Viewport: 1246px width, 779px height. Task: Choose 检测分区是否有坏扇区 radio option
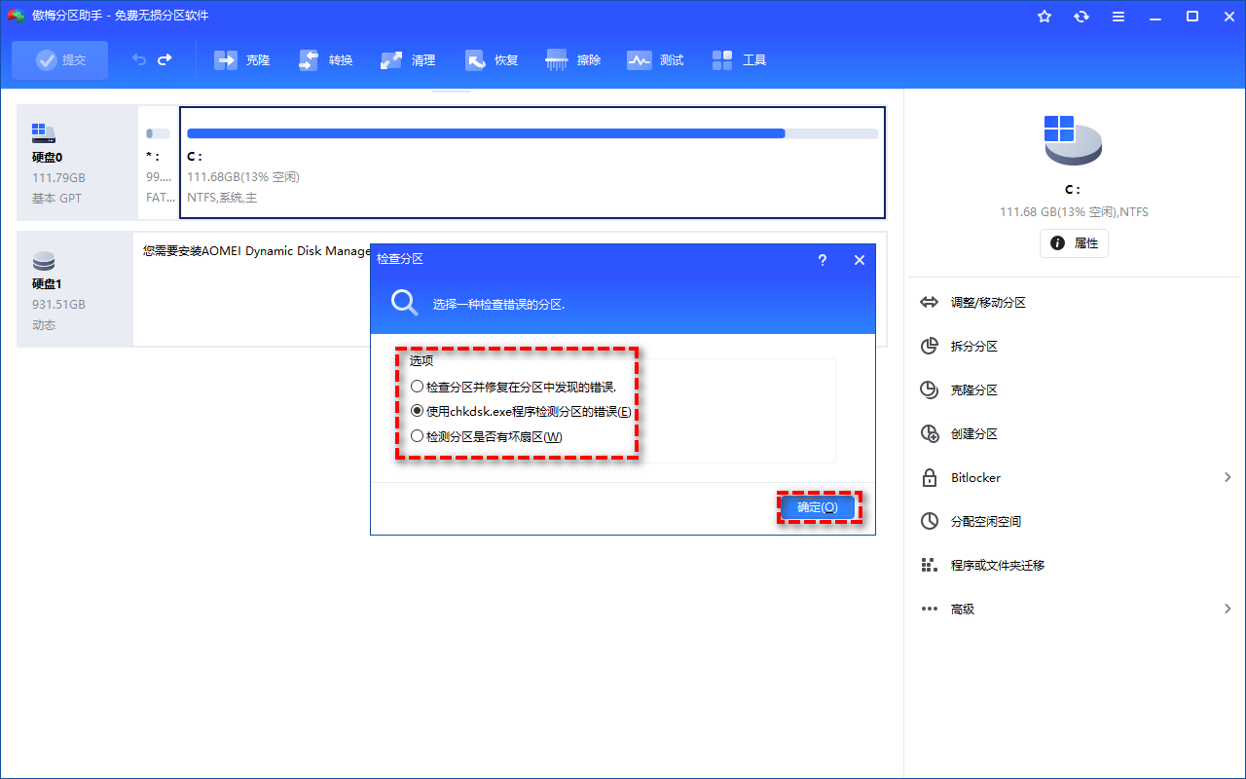(x=418, y=436)
